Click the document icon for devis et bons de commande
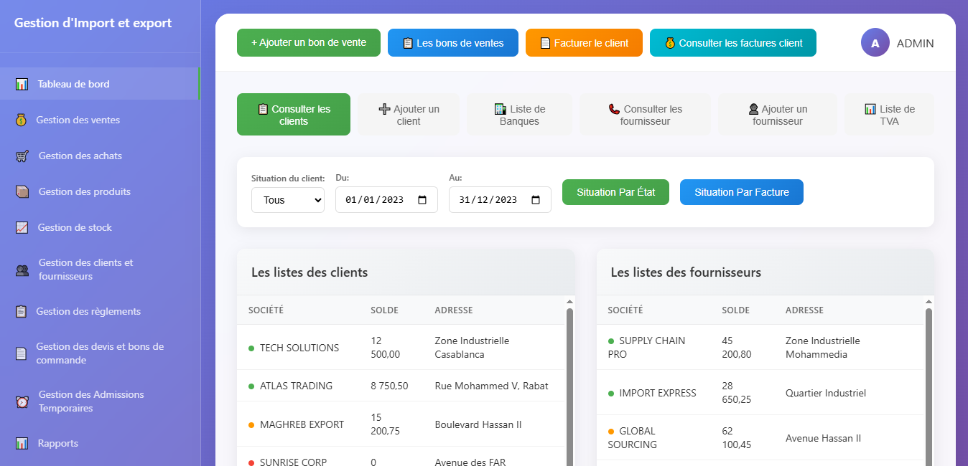 [22, 353]
